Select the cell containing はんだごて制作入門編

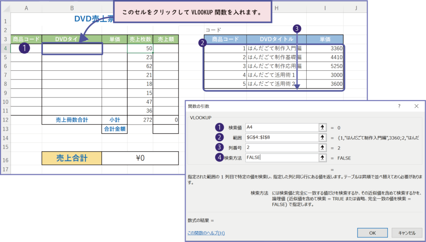click(276, 48)
